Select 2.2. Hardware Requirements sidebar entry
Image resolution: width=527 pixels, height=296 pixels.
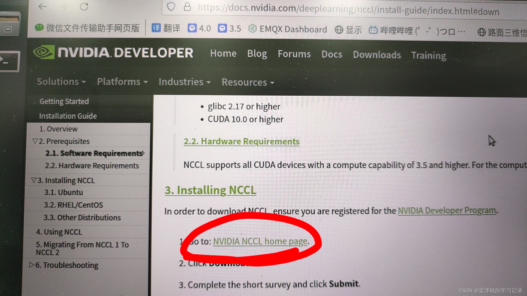pos(92,166)
